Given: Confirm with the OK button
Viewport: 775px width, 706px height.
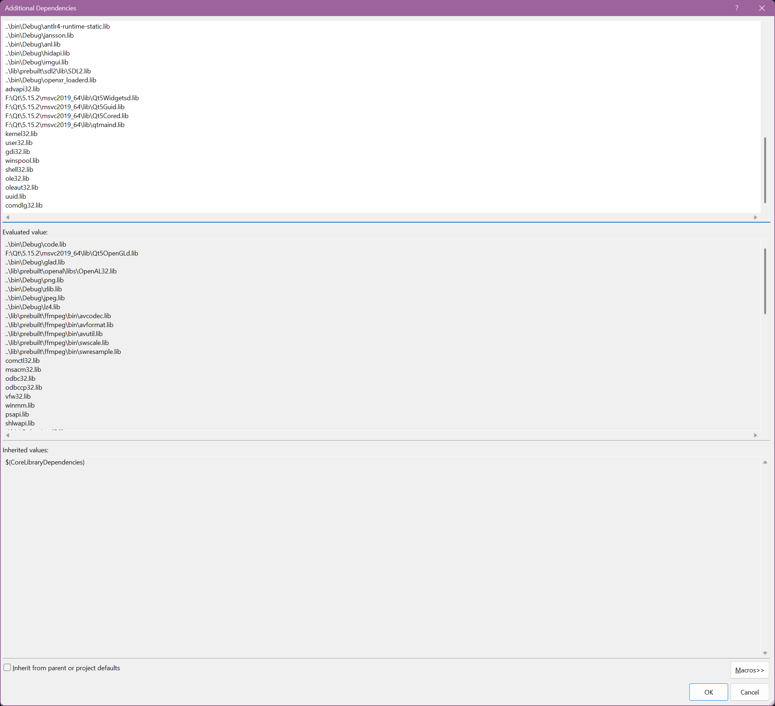Looking at the screenshot, I should click(708, 692).
